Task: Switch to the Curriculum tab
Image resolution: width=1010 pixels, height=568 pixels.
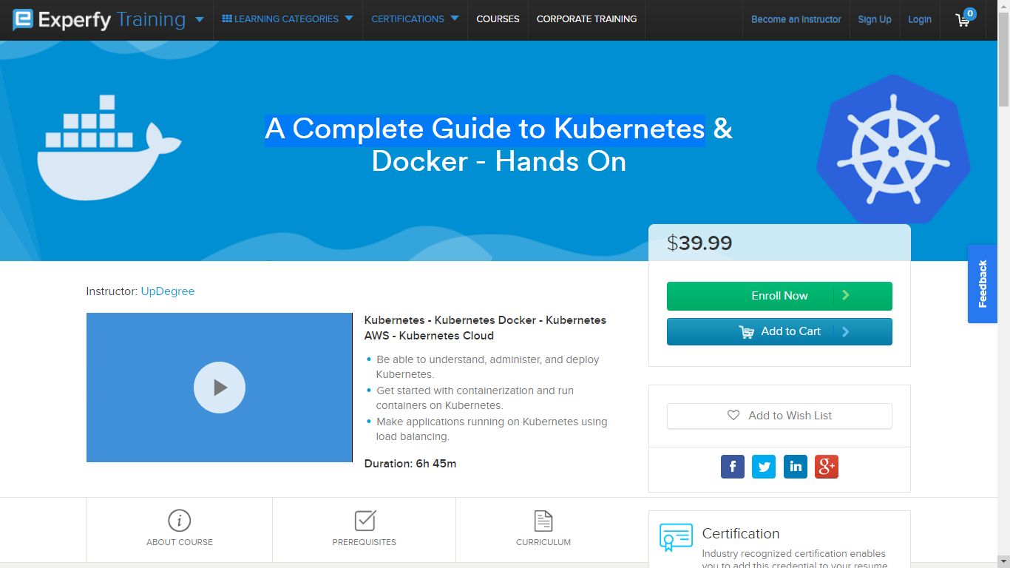Action: tap(543, 530)
